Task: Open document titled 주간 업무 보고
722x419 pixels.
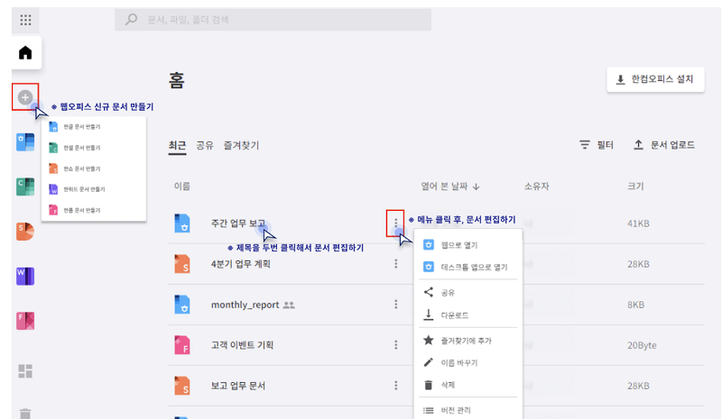Action: [238, 223]
